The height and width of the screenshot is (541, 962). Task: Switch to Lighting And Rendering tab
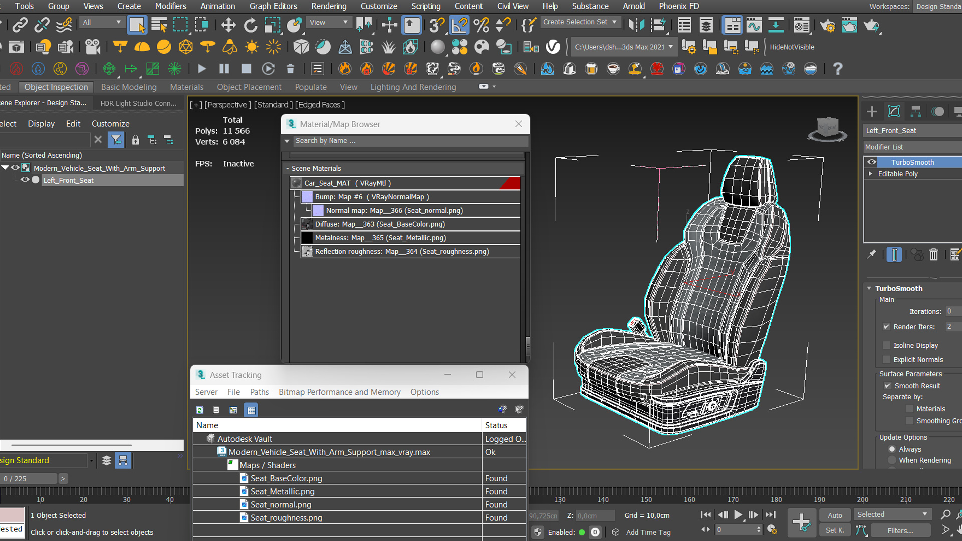coord(413,87)
